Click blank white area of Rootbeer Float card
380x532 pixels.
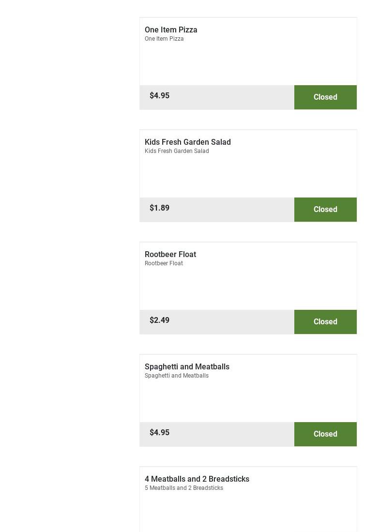pyautogui.click(x=248, y=288)
